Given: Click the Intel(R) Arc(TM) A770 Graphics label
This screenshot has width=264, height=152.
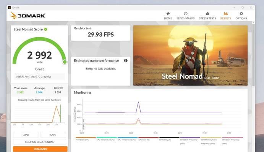Looking at the screenshot, I should click(33, 76).
